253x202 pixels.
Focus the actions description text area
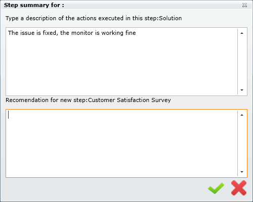pyautogui.click(x=121, y=62)
